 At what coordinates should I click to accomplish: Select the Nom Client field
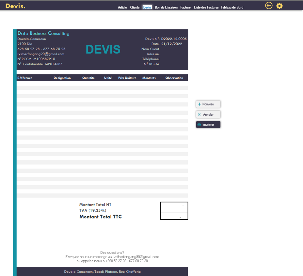point(174,49)
